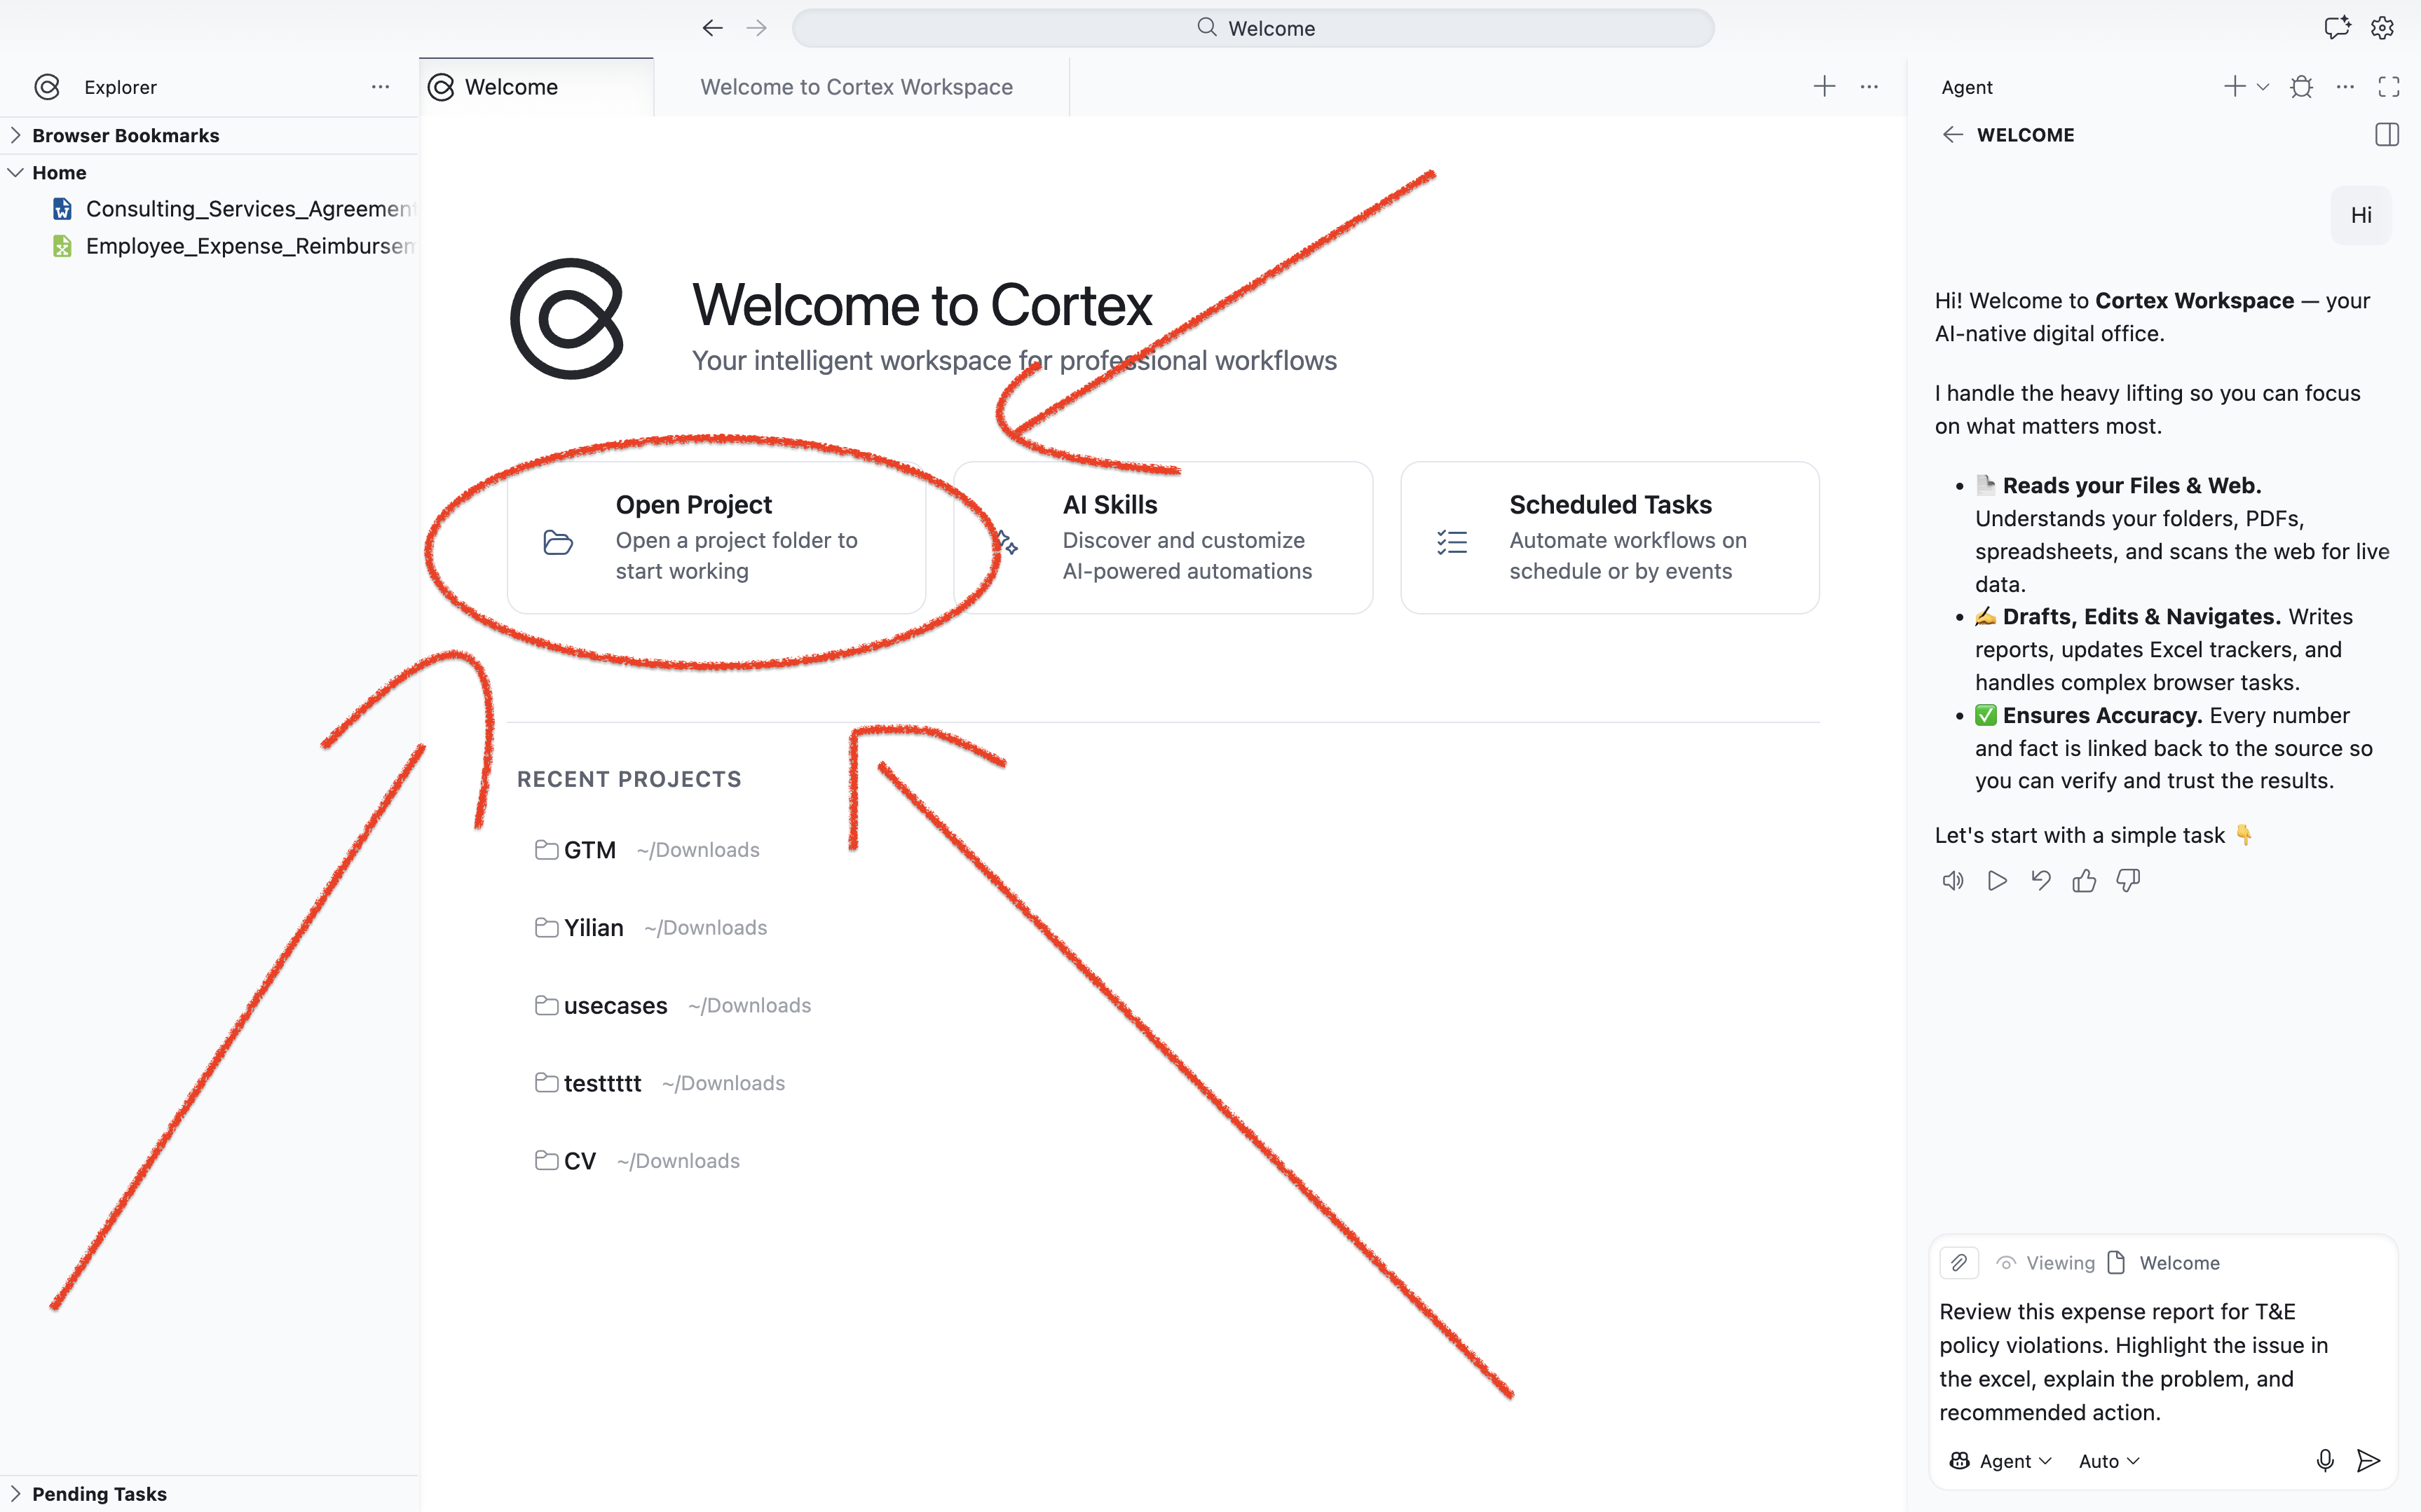This screenshot has height=1512, width=2421.
Task: Switch to Welcome to Cortex Workspace tab
Action: click(857, 87)
